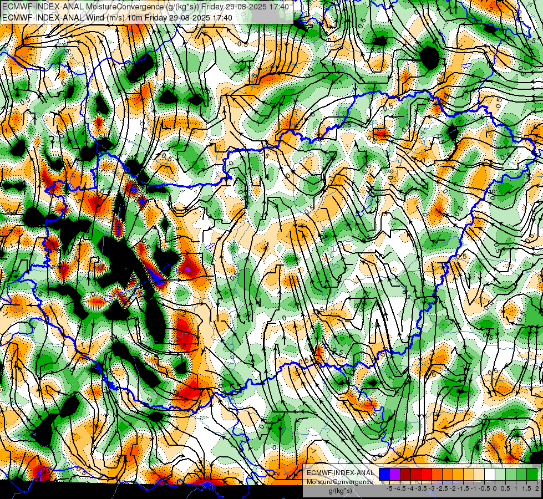Click the amber swatch between -2 and -1.5
543x499 pixels.
coord(458,475)
